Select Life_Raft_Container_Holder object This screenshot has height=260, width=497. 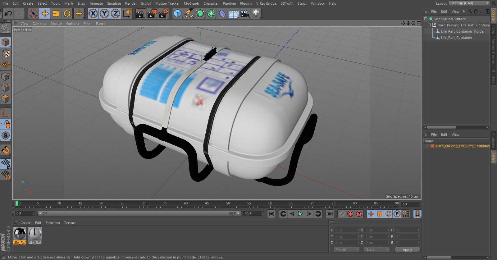pos(463,31)
